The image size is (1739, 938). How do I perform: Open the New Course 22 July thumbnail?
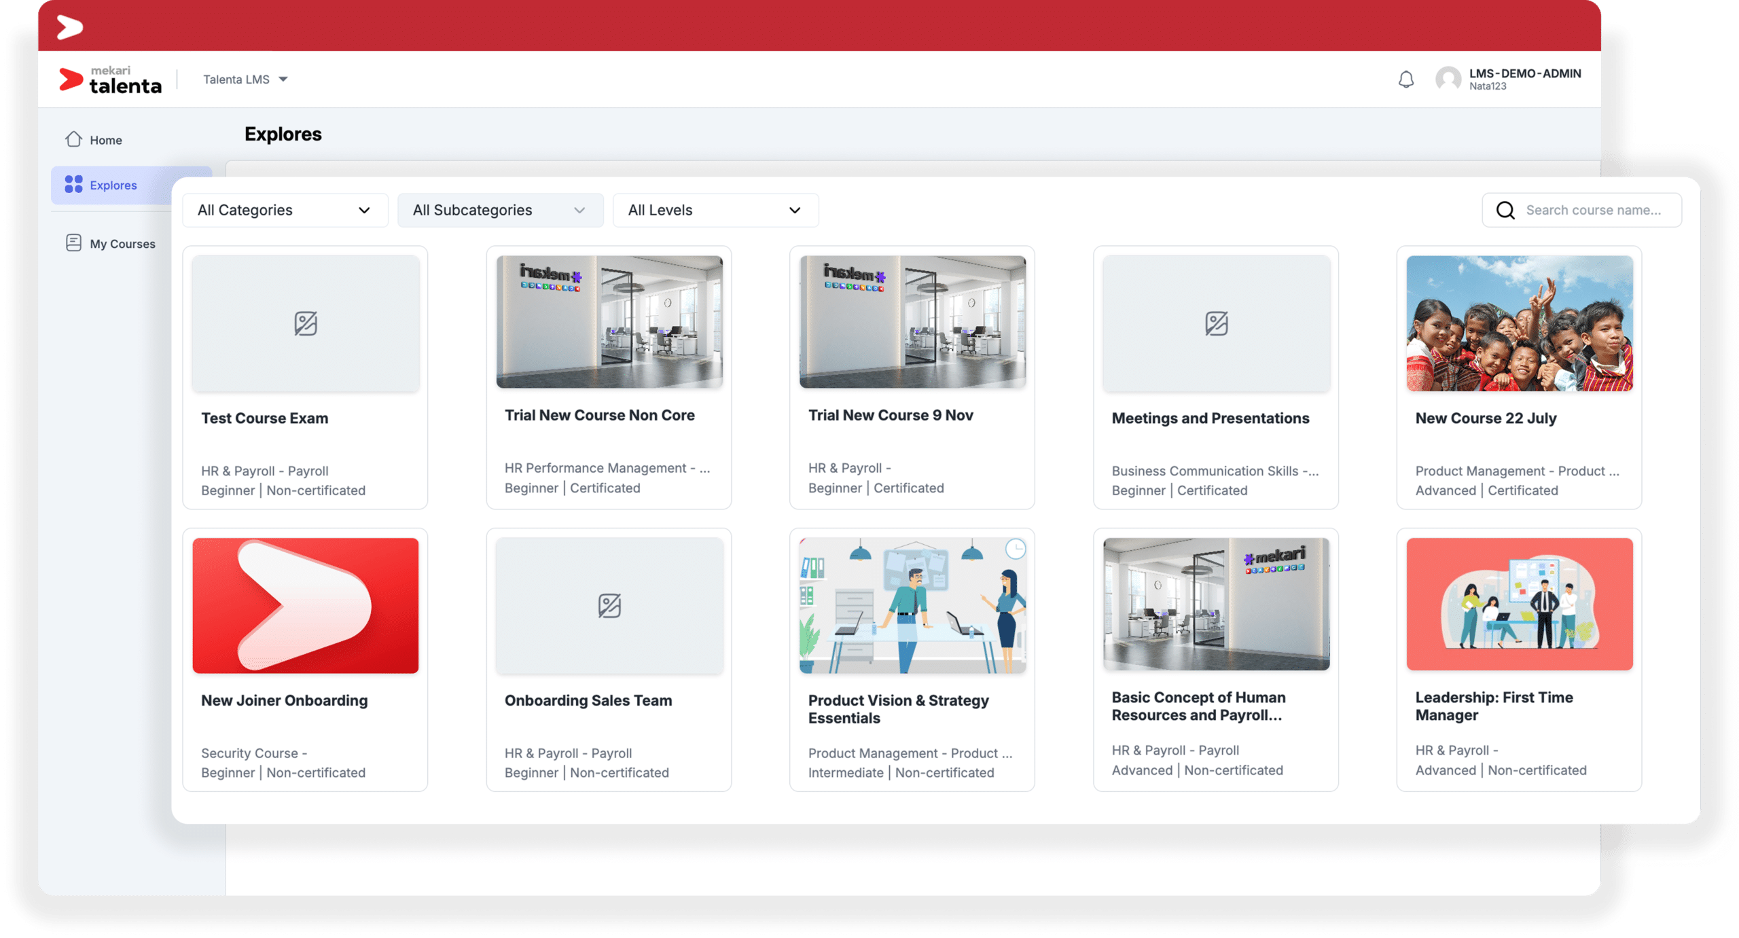click(1519, 323)
